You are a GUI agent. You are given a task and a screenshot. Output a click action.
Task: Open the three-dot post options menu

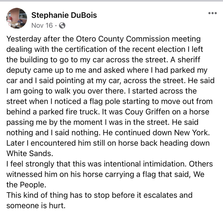212,13
